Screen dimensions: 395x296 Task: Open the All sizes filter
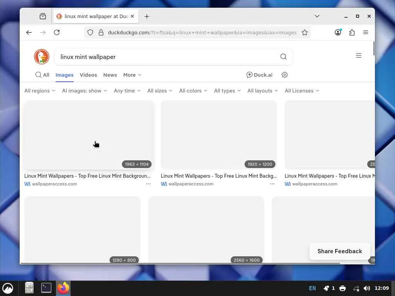point(160,91)
